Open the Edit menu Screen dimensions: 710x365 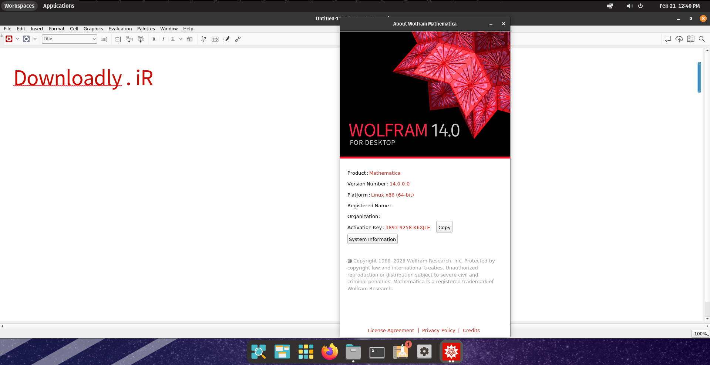(21, 29)
